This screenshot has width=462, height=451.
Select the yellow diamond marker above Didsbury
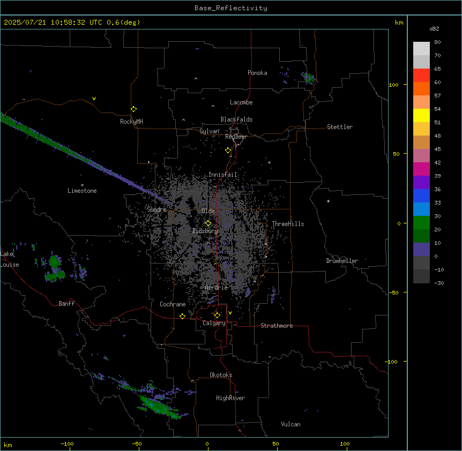[x=208, y=223]
